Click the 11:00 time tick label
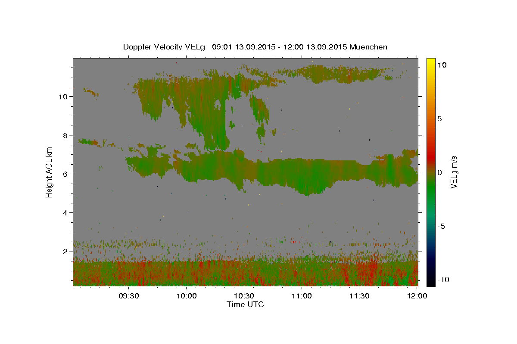The image size is (517, 344). pos(302,296)
